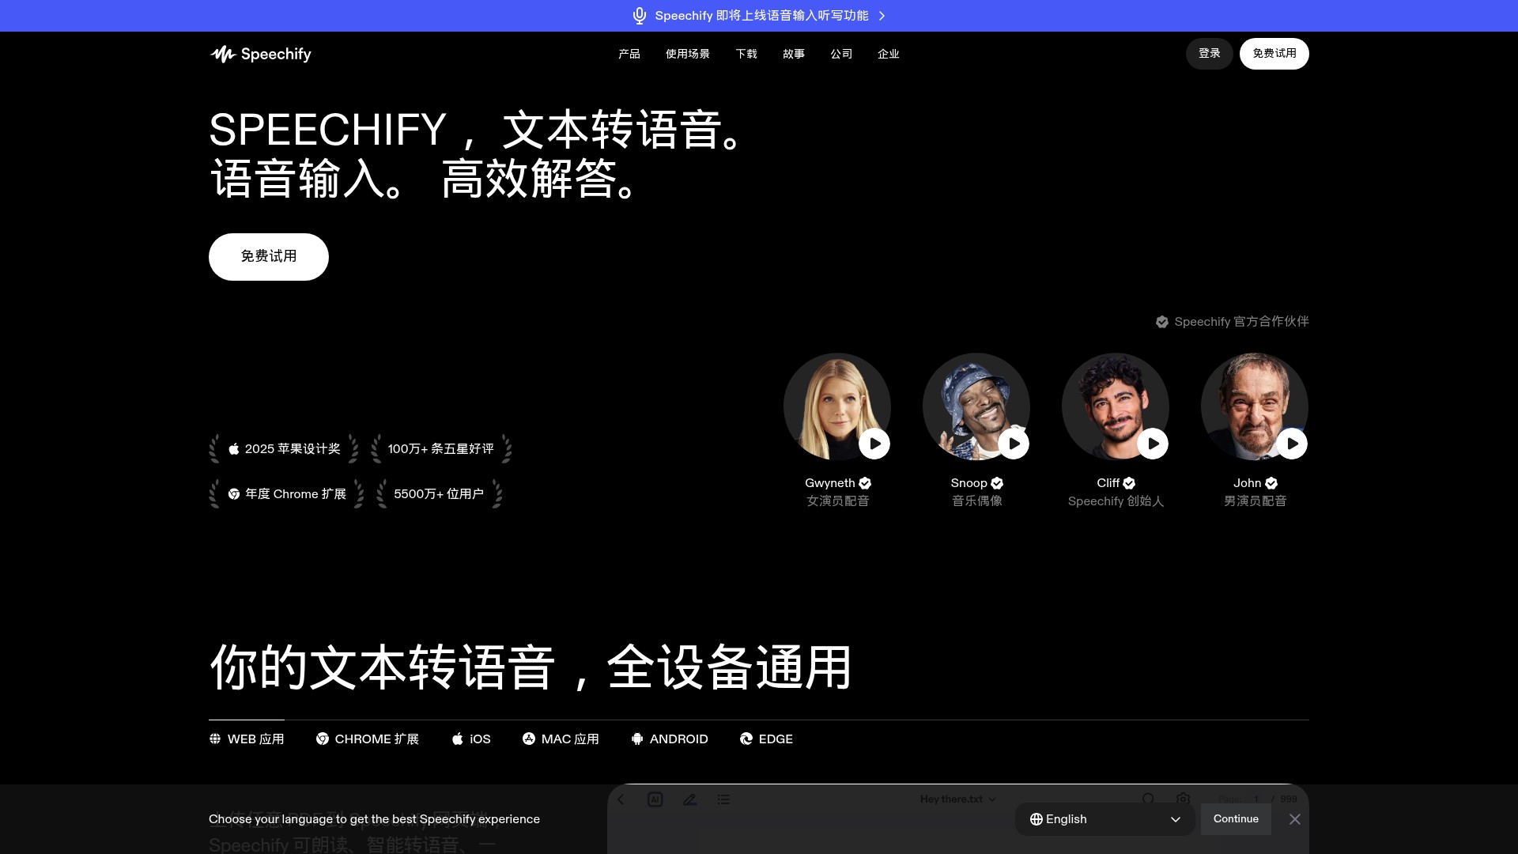Open the English language dropdown
The width and height of the screenshot is (1518, 854).
1105,819
